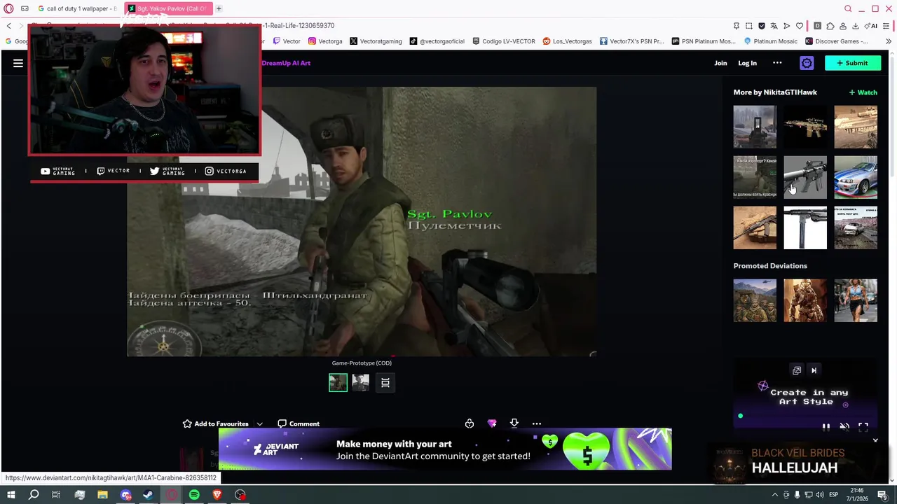
Task: Pause the promo video
Action: (826, 426)
